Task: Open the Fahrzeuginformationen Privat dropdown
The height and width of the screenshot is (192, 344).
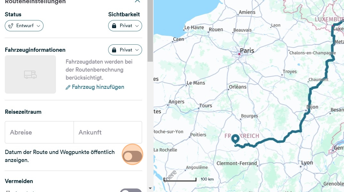Action: click(x=125, y=50)
